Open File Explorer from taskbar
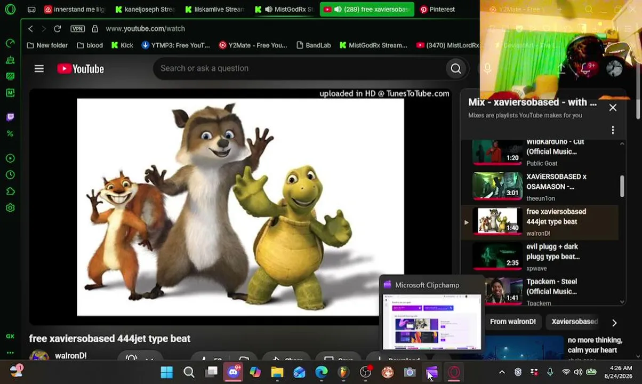The height and width of the screenshot is (384, 642). pos(277,372)
